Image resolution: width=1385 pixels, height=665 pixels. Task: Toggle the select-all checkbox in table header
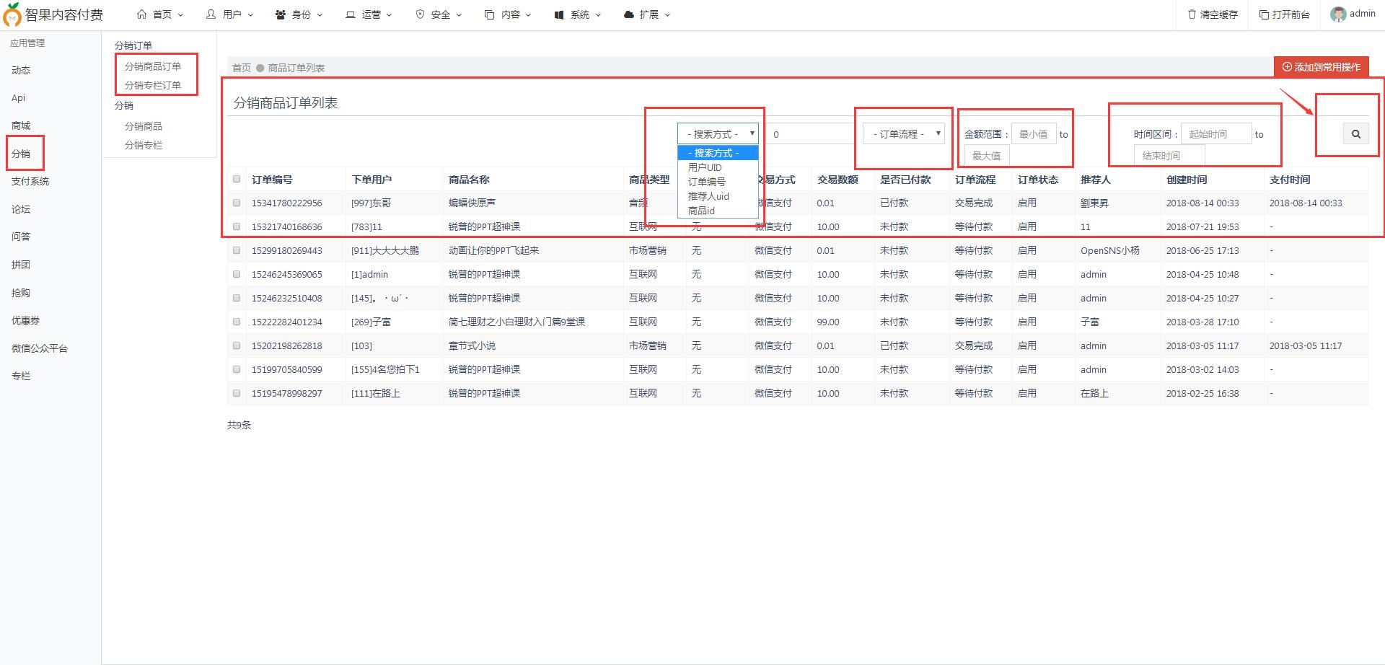coord(237,179)
